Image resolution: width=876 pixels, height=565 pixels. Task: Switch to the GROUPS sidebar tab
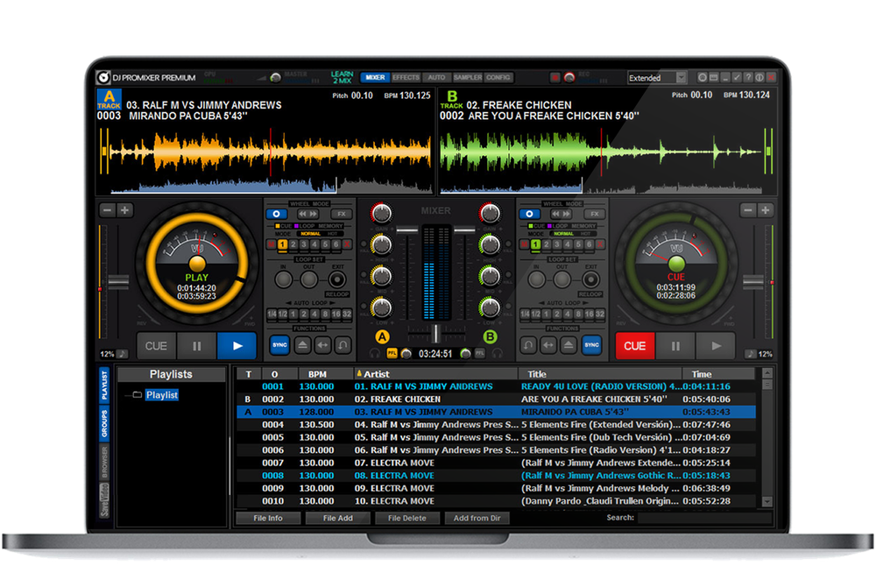[x=104, y=423]
